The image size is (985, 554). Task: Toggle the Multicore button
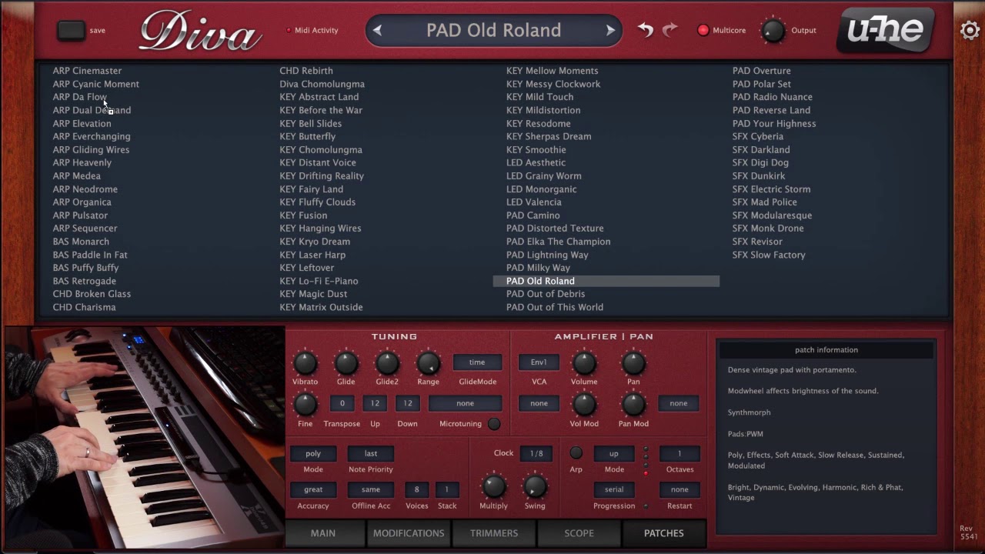[x=703, y=31]
